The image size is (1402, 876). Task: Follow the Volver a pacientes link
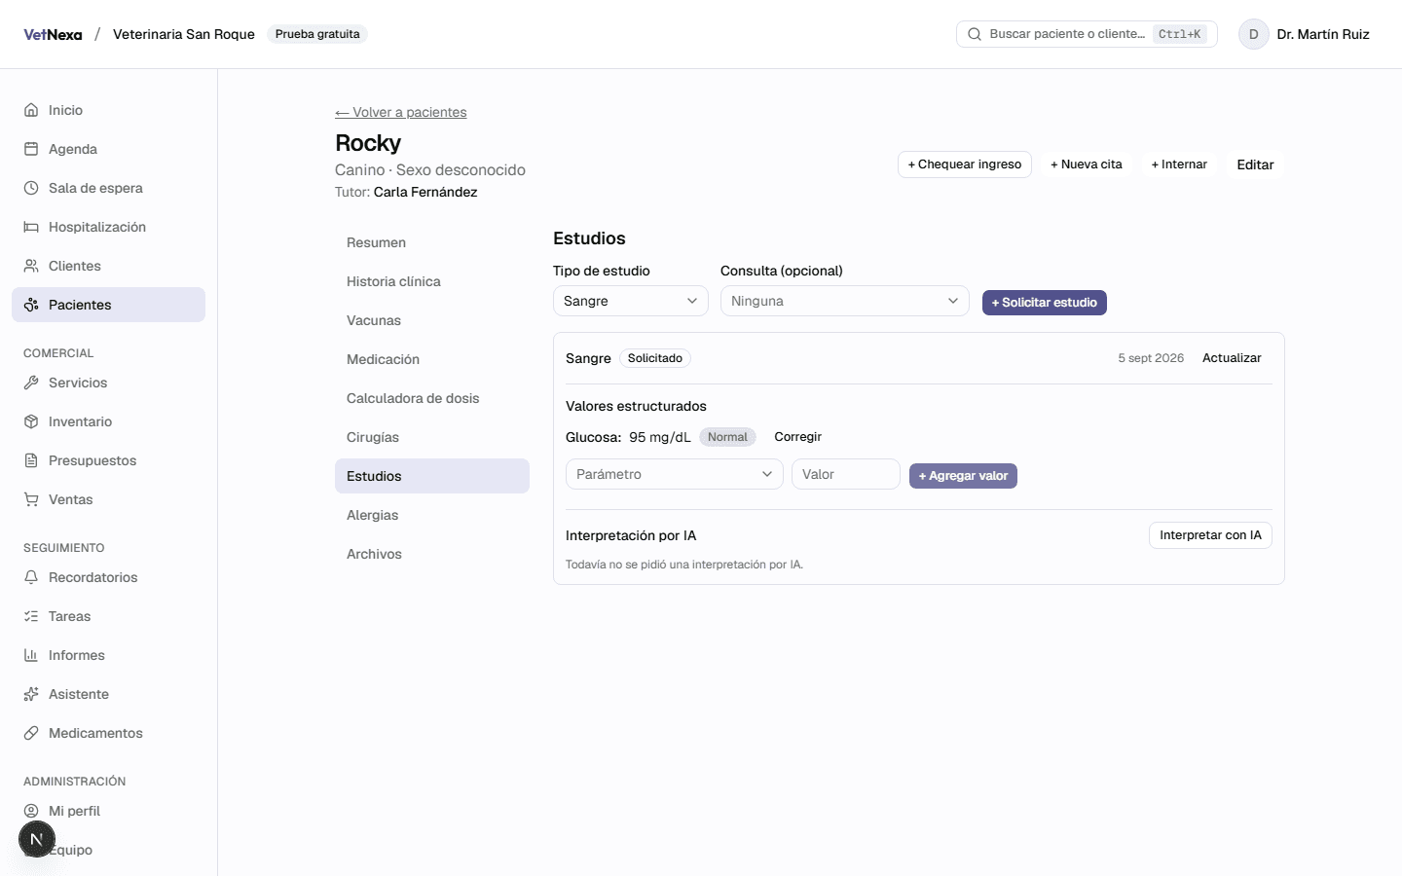401,112
